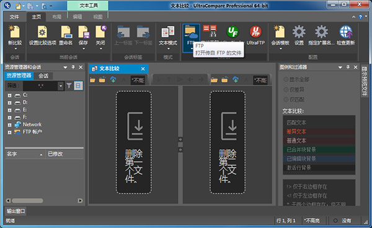Click the filter funnel icon in explorer panel
The image size is (372, 228).
[69, 86]
